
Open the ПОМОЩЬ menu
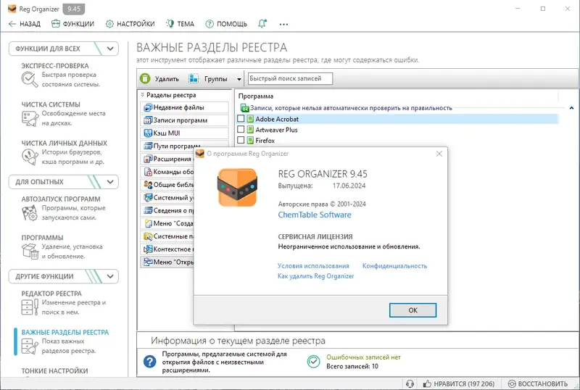[x=226, y=24]
